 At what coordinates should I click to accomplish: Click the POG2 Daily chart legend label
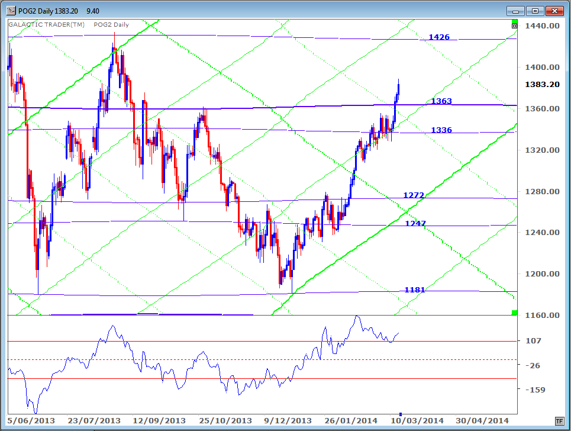[111, 24]
